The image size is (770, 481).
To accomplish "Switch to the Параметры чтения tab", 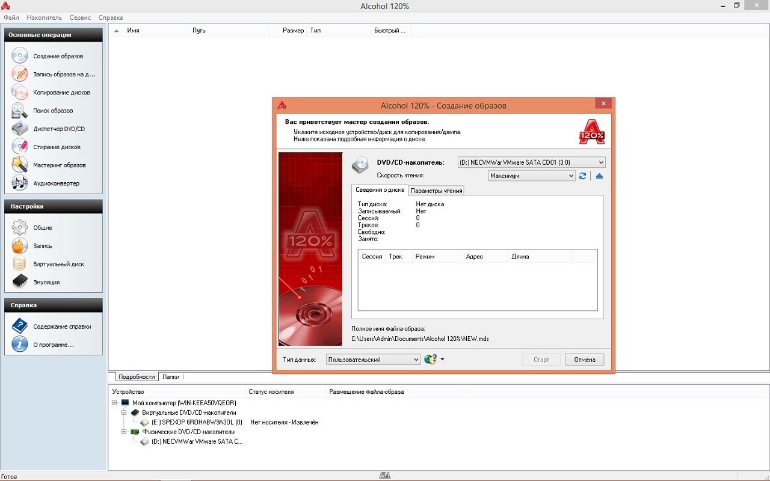I will click(436, 191).
